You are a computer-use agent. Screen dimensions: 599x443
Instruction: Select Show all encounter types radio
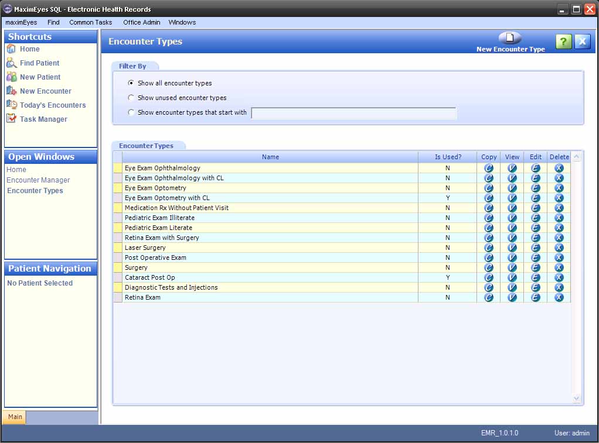[131, 83]
